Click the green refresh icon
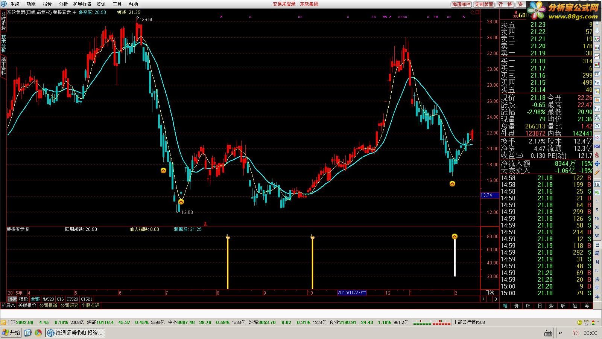This screenshot has height=339, width=602. (597, 192)
